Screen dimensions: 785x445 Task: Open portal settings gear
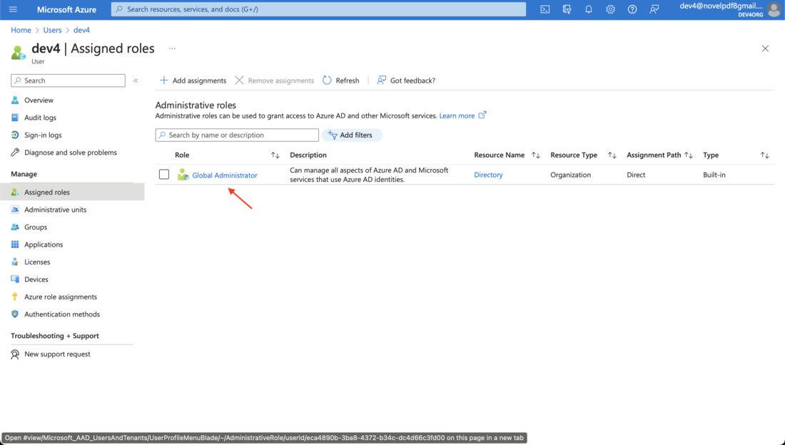(x=610, y=9)
